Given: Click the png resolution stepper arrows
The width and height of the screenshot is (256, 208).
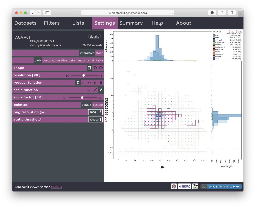Looking at the screenshot, I should pyautogui.click(x=101, y=112).
